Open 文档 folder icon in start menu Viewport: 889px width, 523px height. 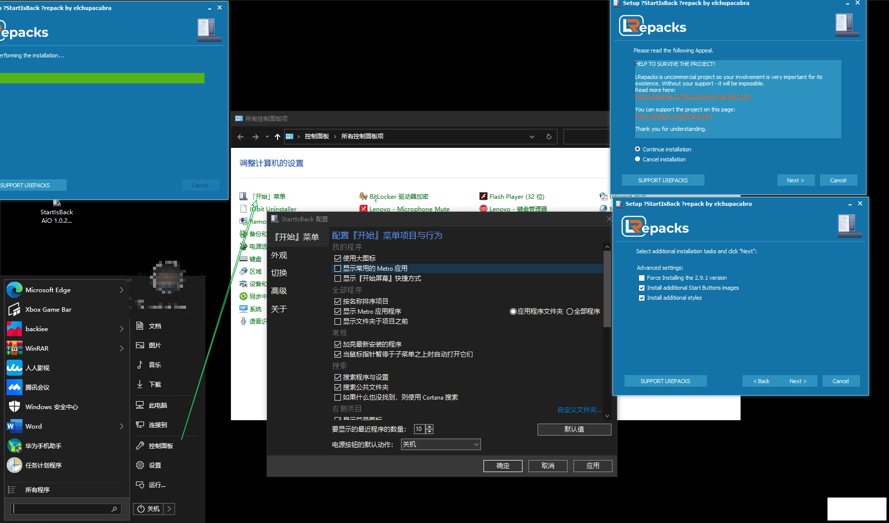click(140, 326)
